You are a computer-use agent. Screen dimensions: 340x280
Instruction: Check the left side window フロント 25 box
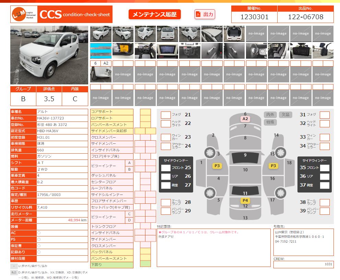pyautogui.click(x=166, y=168)
